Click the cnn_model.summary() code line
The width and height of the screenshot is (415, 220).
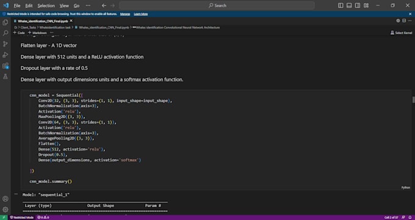51,182
